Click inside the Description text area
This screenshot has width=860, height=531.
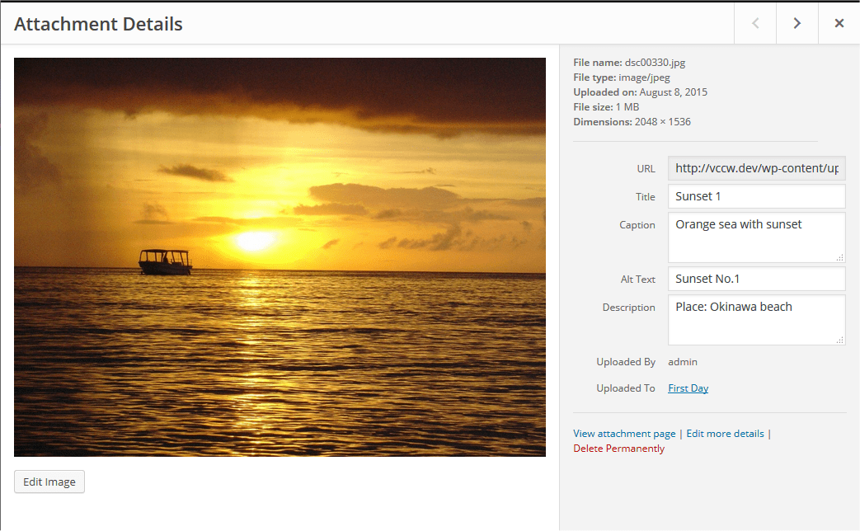click(754, 321)
